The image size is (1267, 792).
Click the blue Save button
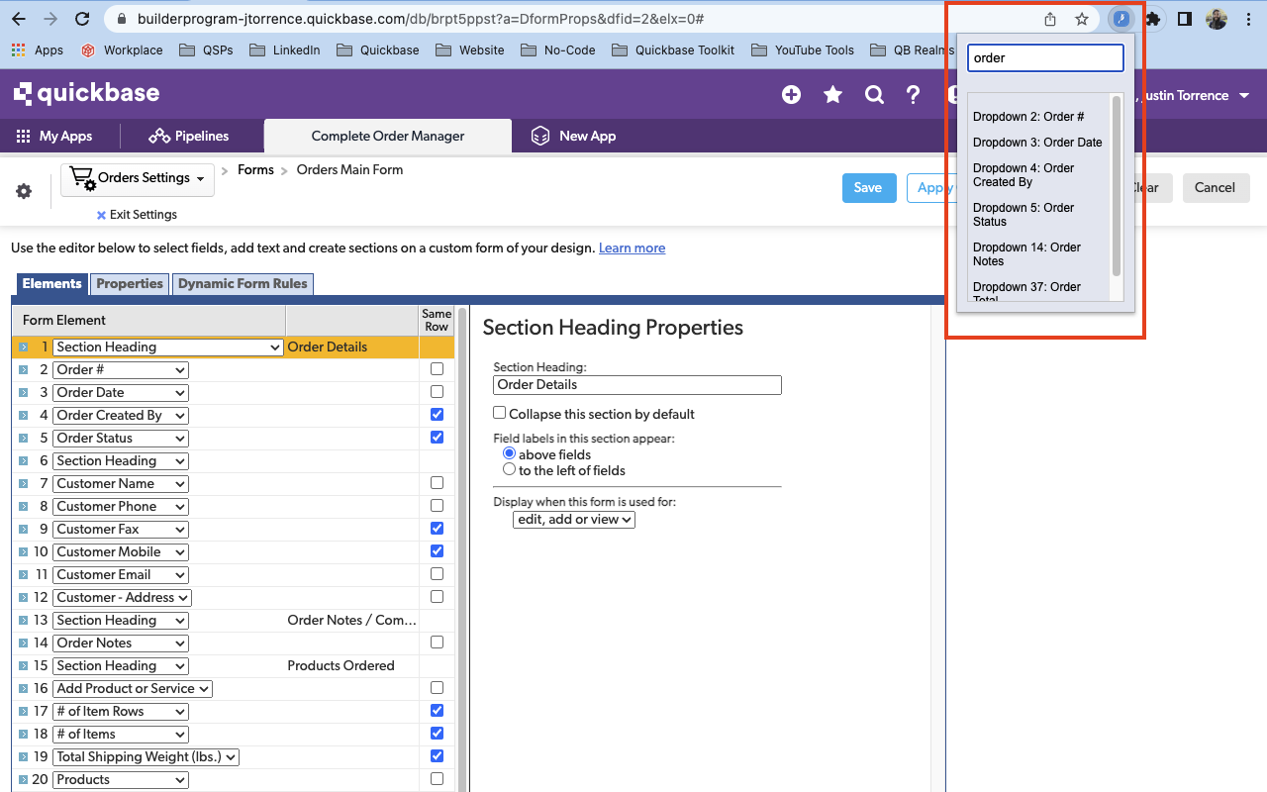point(868,188)
